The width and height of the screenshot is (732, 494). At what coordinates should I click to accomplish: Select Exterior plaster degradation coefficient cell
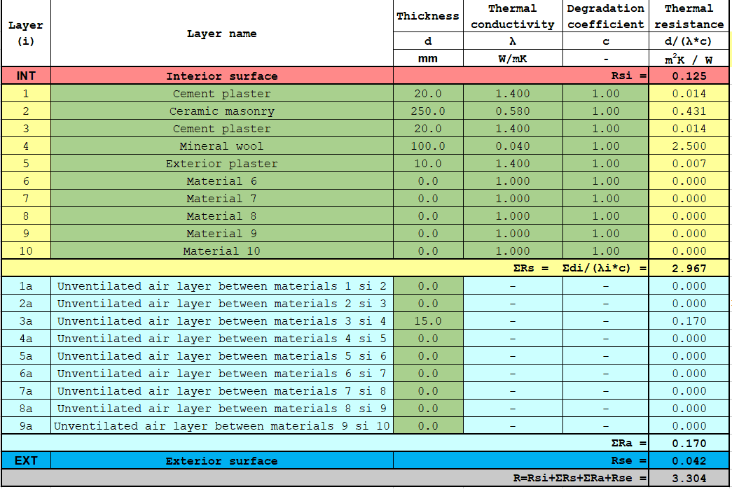click(605, 164)
